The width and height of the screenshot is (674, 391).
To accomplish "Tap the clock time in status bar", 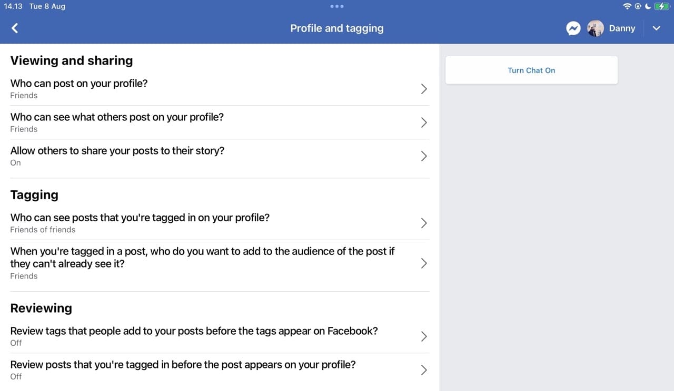I will [13, 6].
